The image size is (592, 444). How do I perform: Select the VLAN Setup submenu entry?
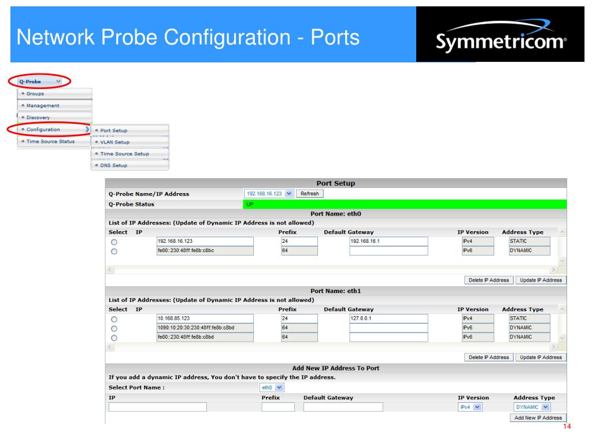point(130,142)
